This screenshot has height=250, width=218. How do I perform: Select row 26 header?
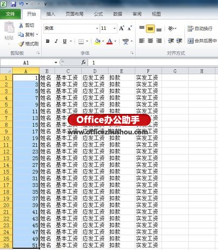point(6,245)
